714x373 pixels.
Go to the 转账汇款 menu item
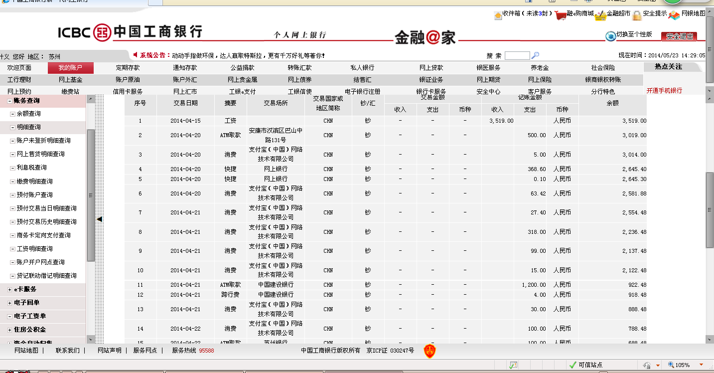(299, 68)
